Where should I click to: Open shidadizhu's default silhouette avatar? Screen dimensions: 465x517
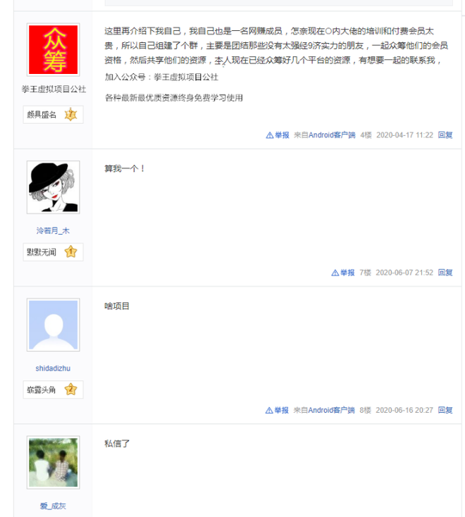53,325
